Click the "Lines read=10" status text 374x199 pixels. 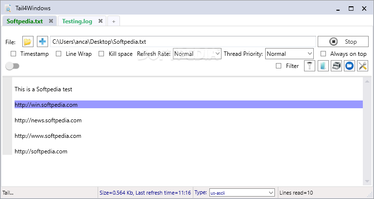(x=296, y=193)
